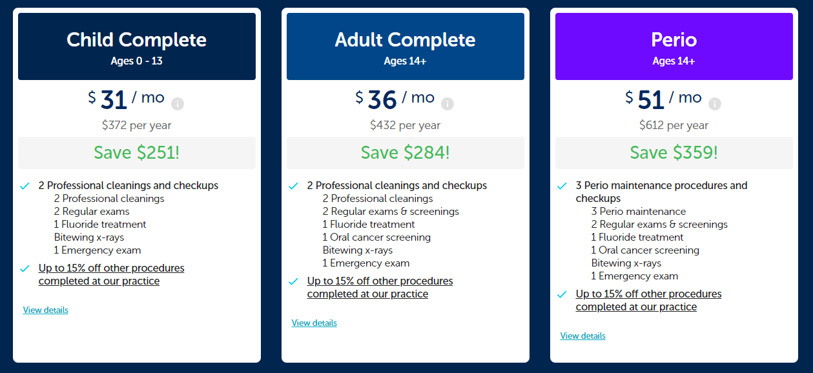The image size is (813, 373).
Task: Follow Child plan 15% off other procedures link
Action: tap(111, 274)
